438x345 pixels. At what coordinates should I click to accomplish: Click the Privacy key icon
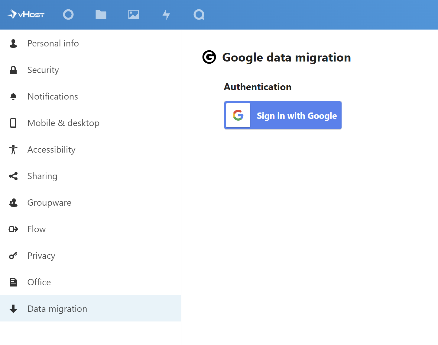(x=13, y=255)
